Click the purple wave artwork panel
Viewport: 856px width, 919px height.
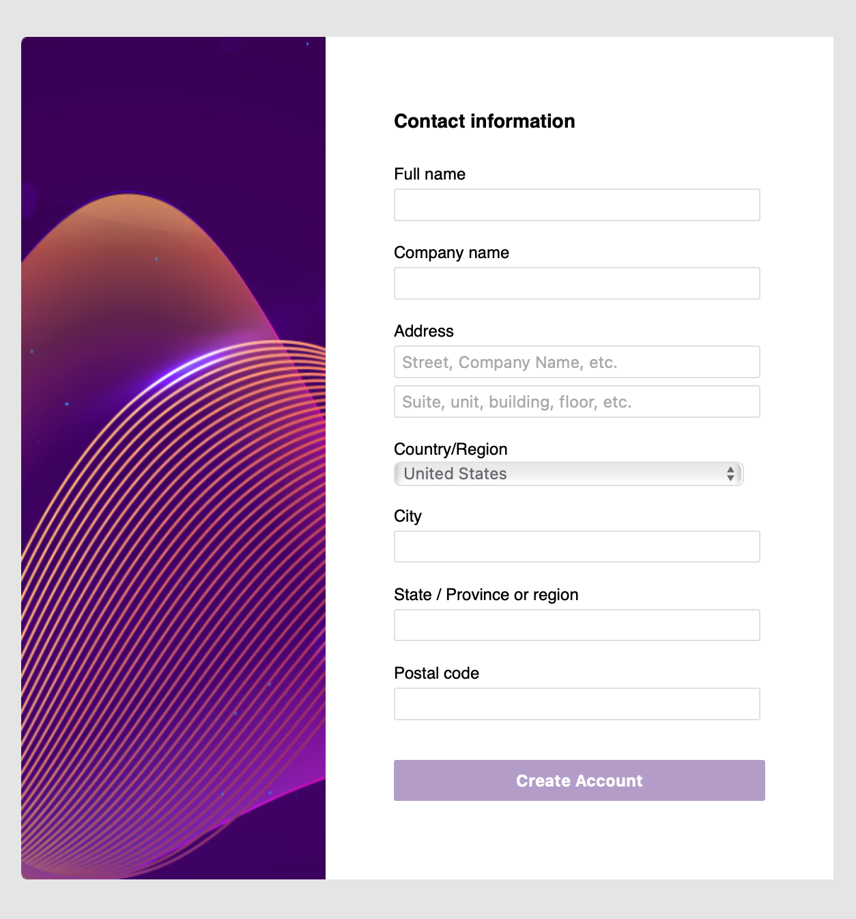coord(173,458)
